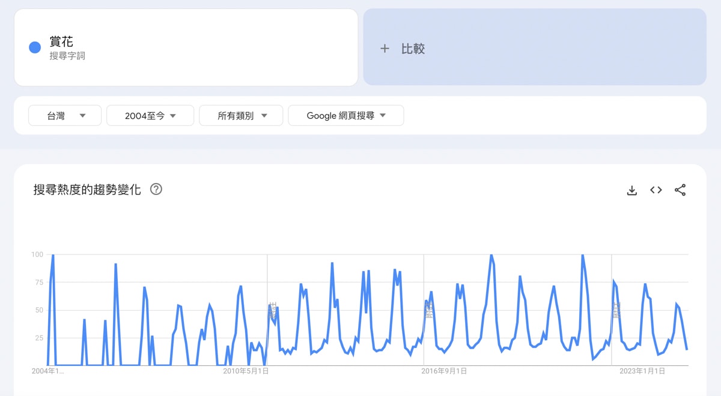Screen dimensions: 721x396
Task: Click the chart note marker near 2010
Action: coord(273,310)
